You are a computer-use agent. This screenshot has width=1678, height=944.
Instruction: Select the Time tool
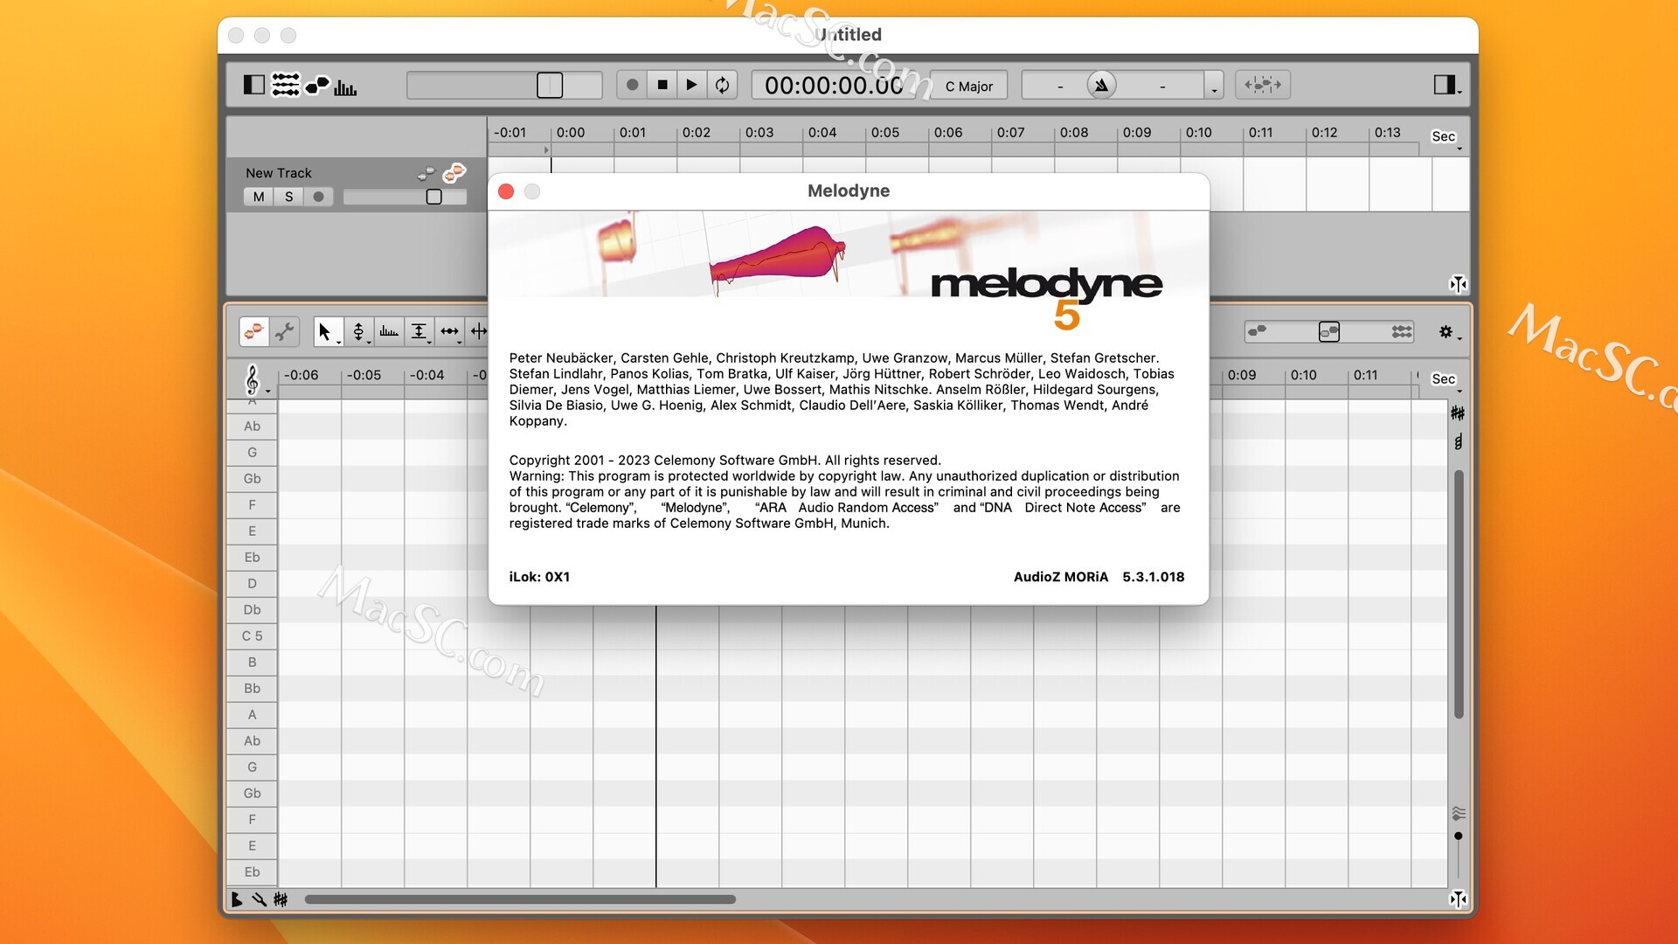click(x=449, y=331)
